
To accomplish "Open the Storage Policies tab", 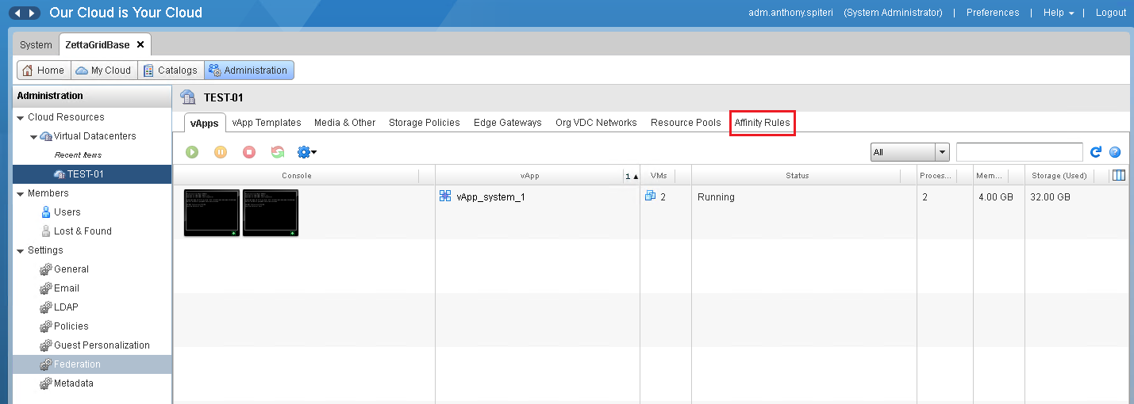I will (425, 123).
